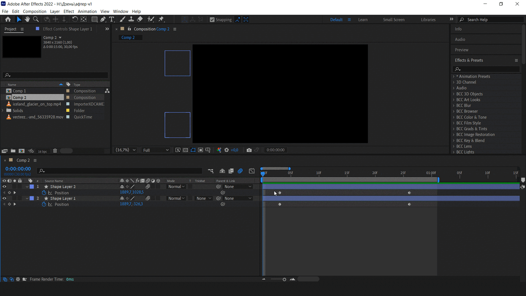Open Show Channel color management icon
The image size is (526, 296).
pos(219,150)
